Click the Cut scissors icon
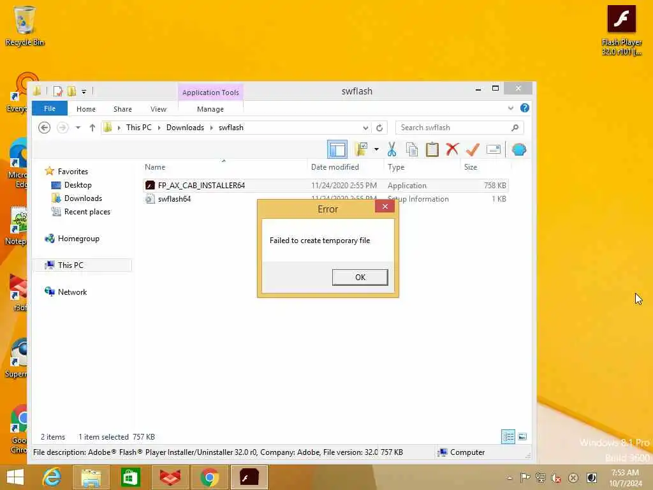This screenshot has width=653, height=490. click(392, 149)
